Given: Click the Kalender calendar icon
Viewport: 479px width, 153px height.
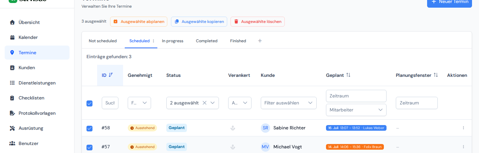Looking at the screenshot, I should pos(12,37).
